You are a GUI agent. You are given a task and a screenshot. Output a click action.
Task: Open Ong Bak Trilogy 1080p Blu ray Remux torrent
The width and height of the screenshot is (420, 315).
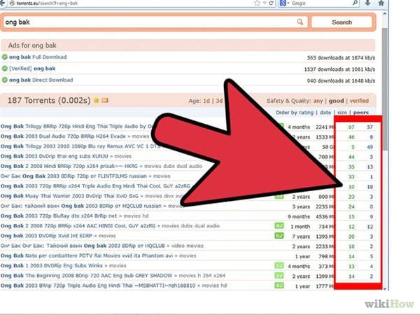(80, 146)
